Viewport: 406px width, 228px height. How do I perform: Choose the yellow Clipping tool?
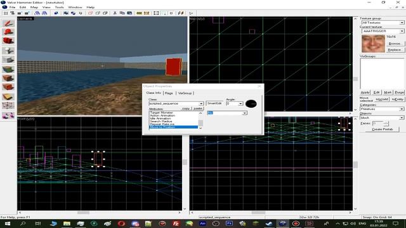(x=8, y=97)
